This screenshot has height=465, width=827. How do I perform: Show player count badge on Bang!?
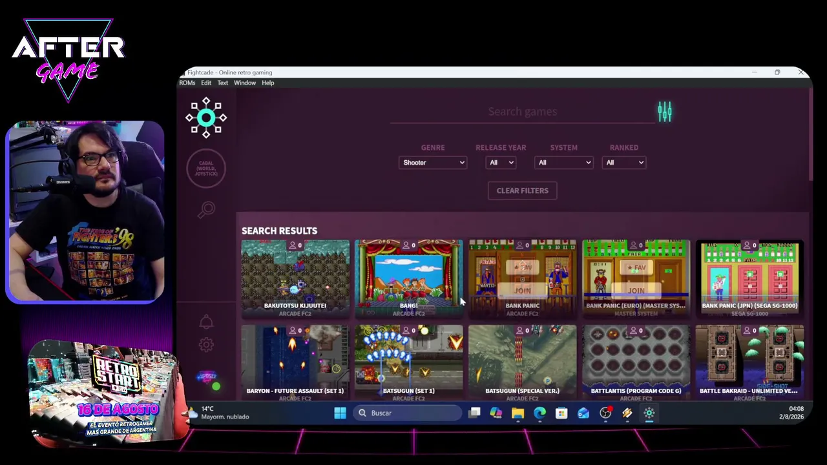(x=408, y=245)
